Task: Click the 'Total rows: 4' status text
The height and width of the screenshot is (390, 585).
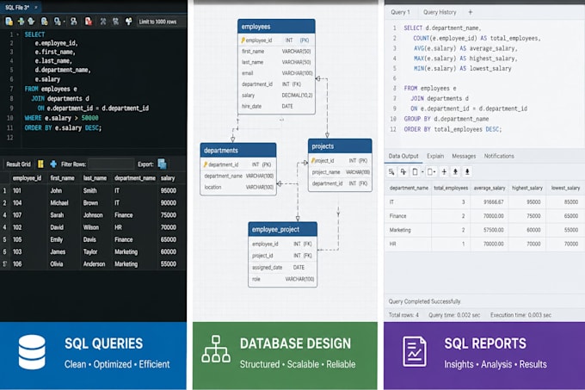Action: [403, 315]
